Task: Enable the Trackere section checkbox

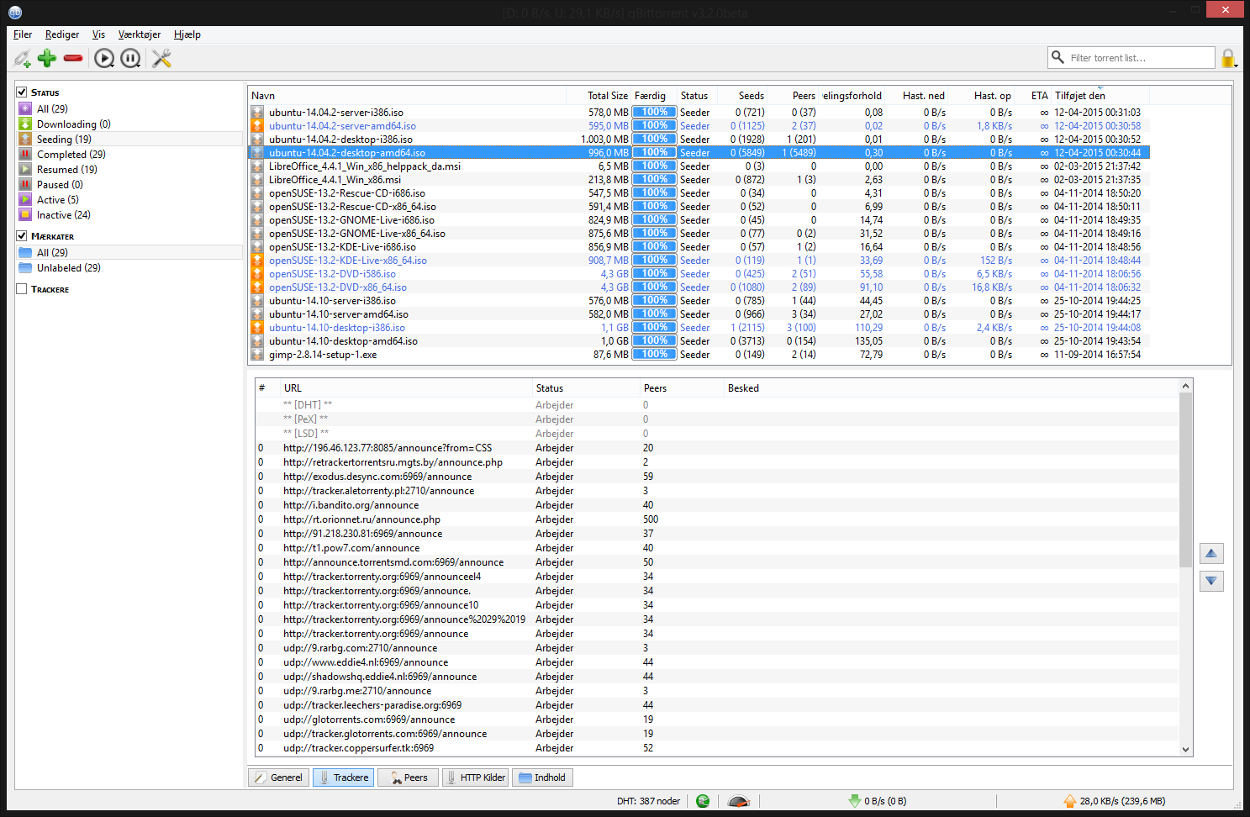Action: [x=22, y=288]
